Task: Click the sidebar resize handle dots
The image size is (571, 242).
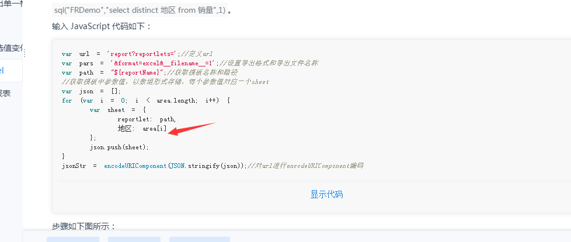Action: point(25,54)
